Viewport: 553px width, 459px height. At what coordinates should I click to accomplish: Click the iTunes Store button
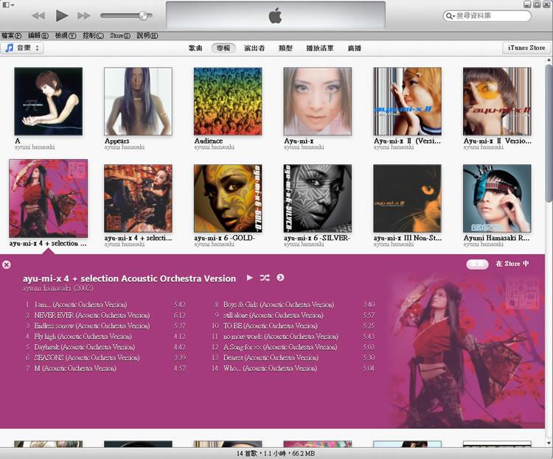[526, 48]
